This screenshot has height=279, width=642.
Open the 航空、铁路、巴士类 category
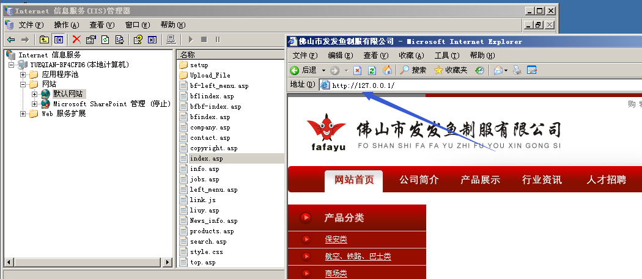[358, 256]
